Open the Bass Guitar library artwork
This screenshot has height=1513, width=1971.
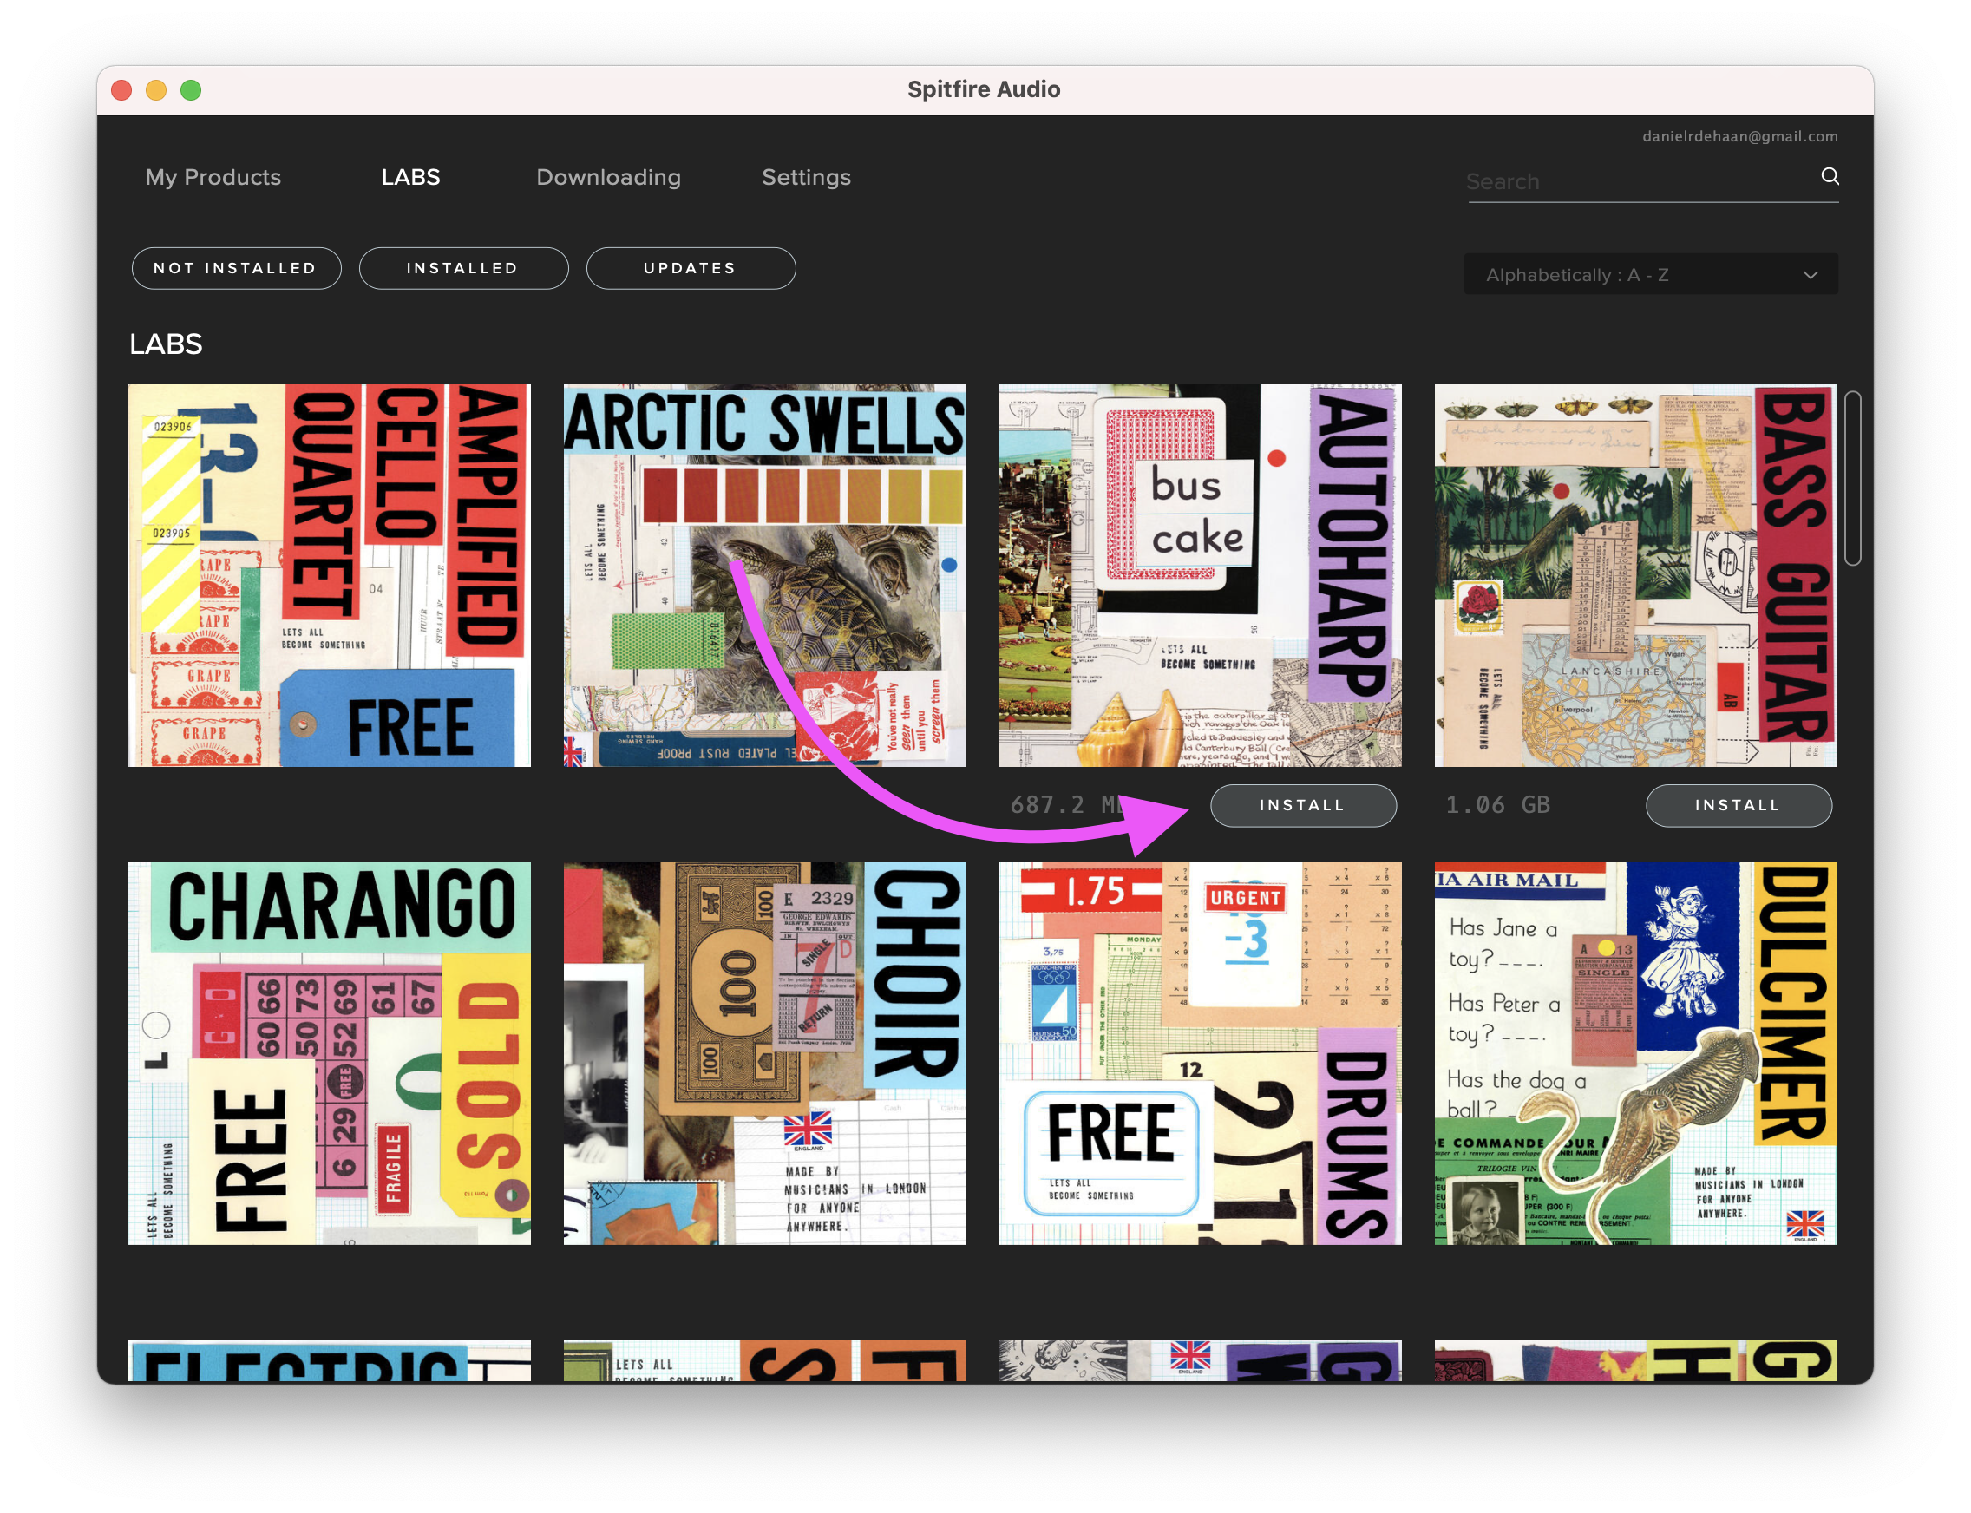(1635, 575)
